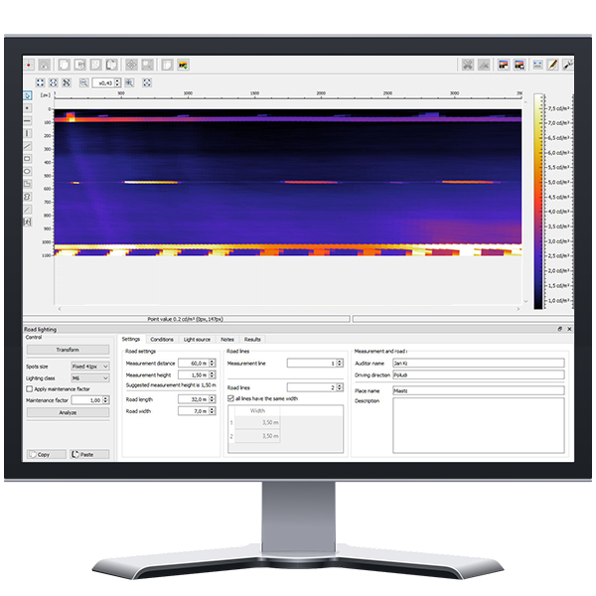Pick the rectangle region tool

pyautogui.click(x=28, y=159)
